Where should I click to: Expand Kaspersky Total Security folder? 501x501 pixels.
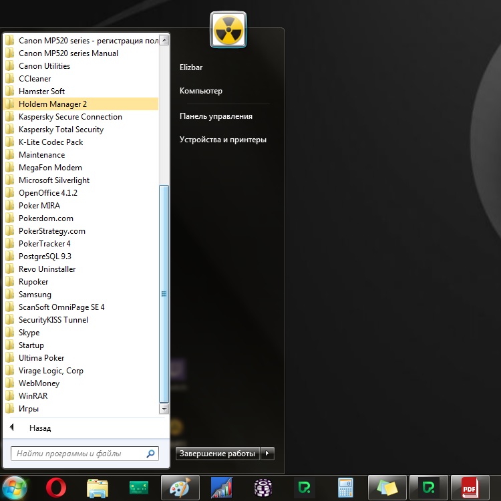(x=81, y=130)
